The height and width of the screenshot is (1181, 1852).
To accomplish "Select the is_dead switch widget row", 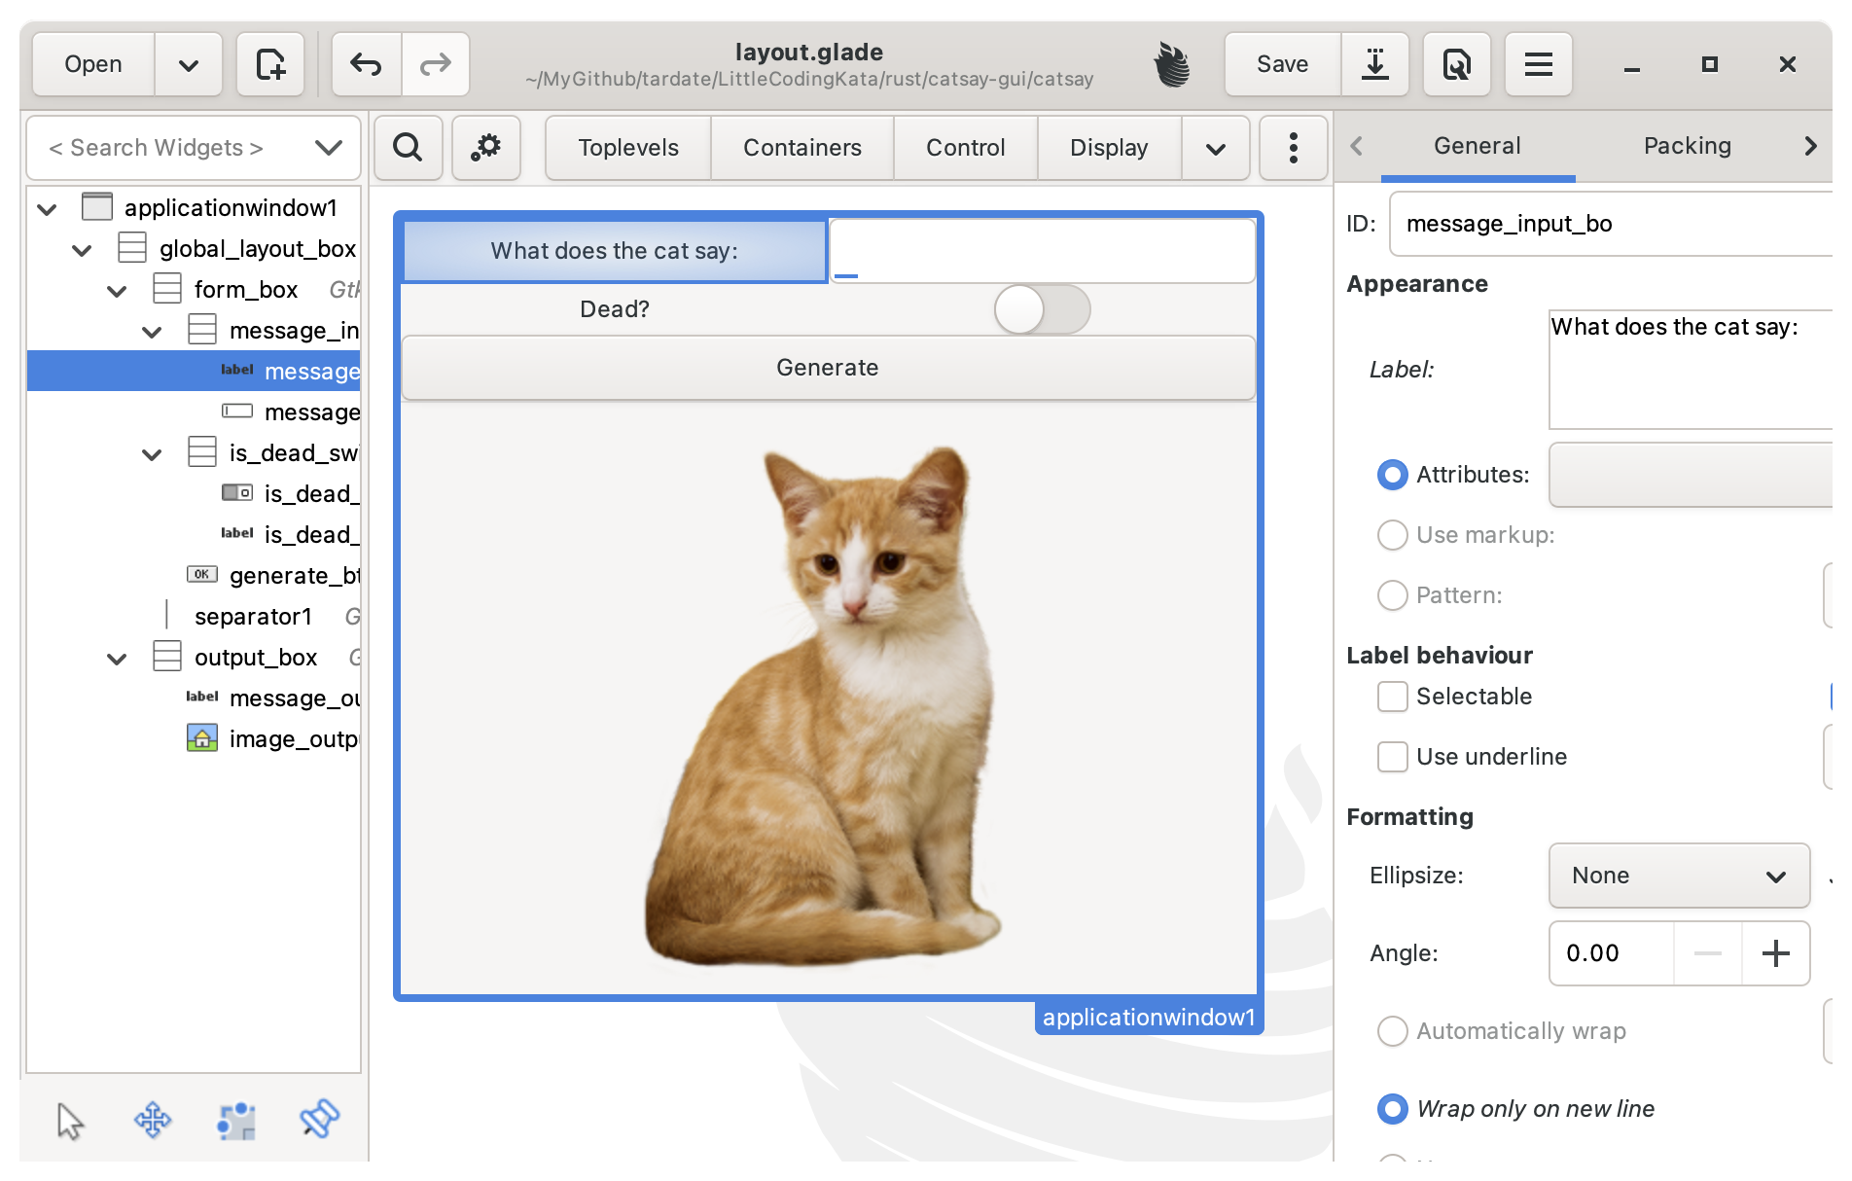I will click(x=195, y=493).
